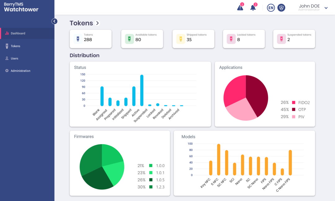Click the John DOE account name
Screen dimensions: 335x201
[309, 6]
